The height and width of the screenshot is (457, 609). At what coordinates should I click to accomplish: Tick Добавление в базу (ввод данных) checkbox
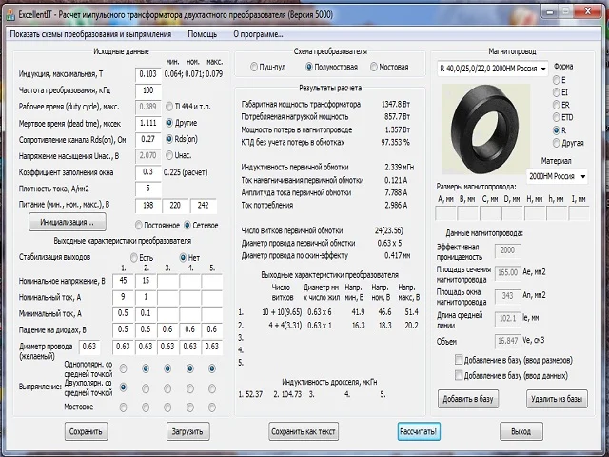pos(461,375)
